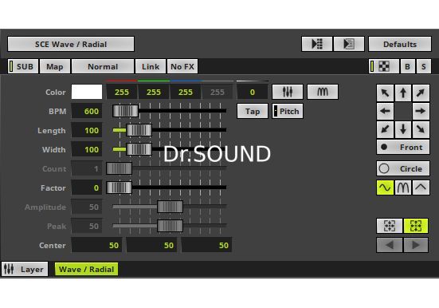Click the green color value field
Screen dimensions: 439x308
click(x=154, y=92)
